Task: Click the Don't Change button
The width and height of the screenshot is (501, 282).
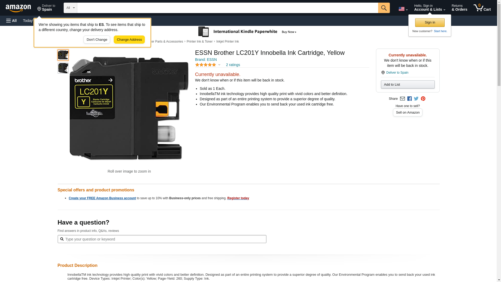Action: pyautogui.click(x=97, y=40)
